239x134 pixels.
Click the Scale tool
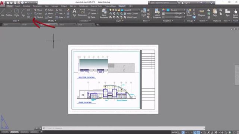click(x=49, y=17)
